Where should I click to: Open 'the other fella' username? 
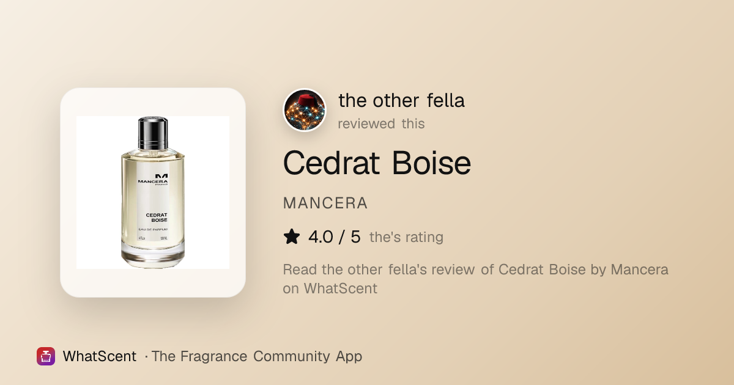pyautogui.click(x=401, y=100)
